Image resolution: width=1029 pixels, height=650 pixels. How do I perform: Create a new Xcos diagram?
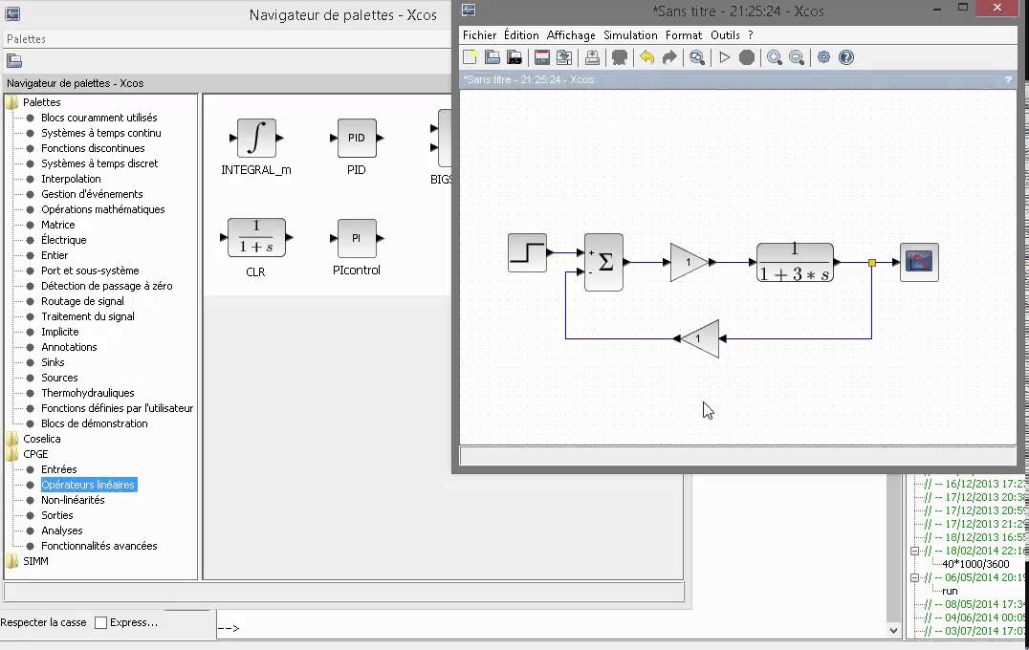470,57
